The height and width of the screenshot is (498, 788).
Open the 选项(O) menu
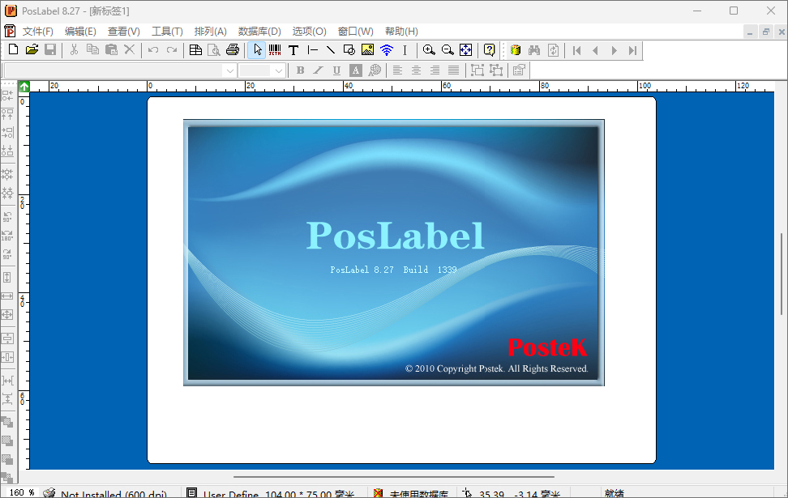pyautogui.click(x=310, y=31)
